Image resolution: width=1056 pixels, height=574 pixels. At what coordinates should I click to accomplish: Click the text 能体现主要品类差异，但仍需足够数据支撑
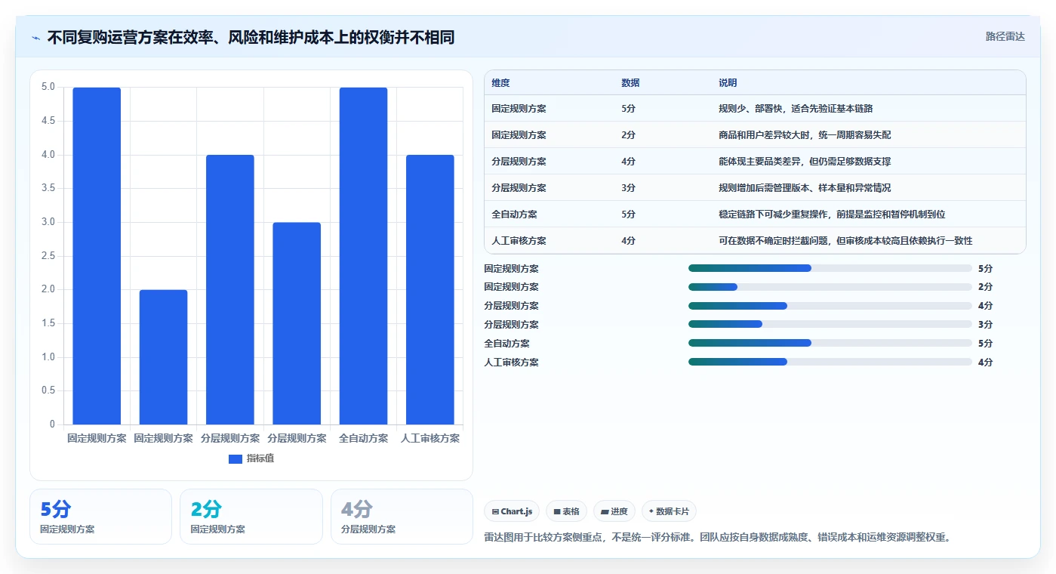[x=805, y=162]
